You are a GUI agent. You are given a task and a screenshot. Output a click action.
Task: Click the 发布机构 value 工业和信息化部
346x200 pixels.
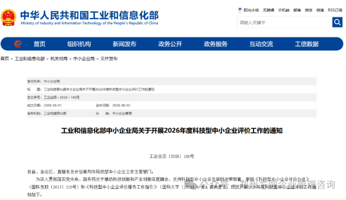pyautogui.click(x=55, y=113)
